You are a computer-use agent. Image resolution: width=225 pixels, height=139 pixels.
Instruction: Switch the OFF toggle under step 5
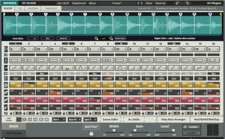(70, 113)
